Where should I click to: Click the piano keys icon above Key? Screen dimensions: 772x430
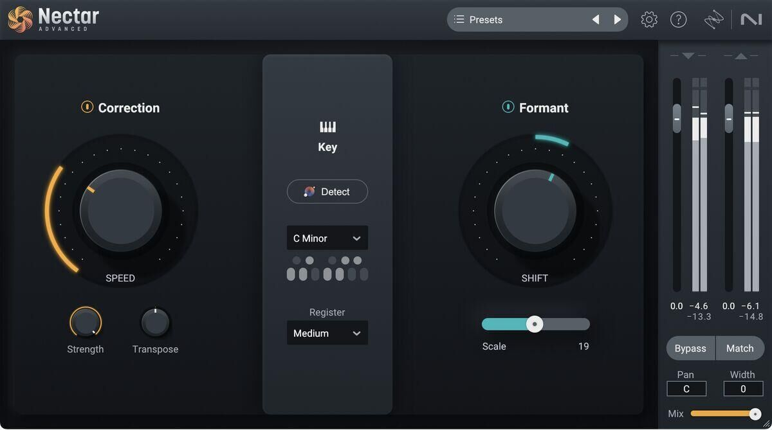tap(327, 127)
